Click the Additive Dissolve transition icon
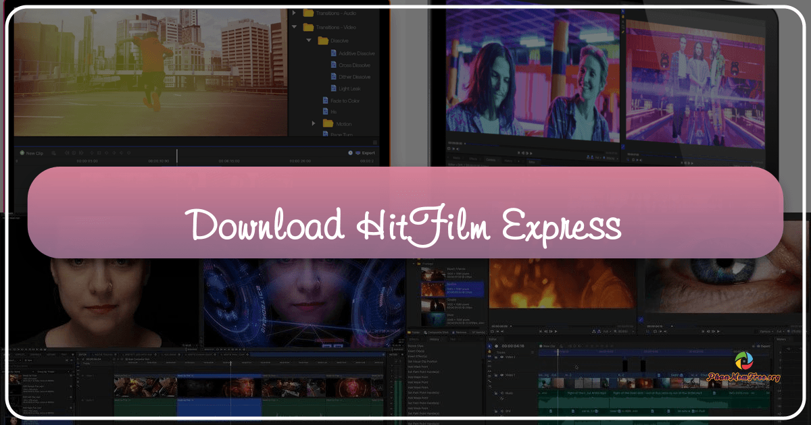The width and height of the screenshot is (811, 425). [333, 53]
